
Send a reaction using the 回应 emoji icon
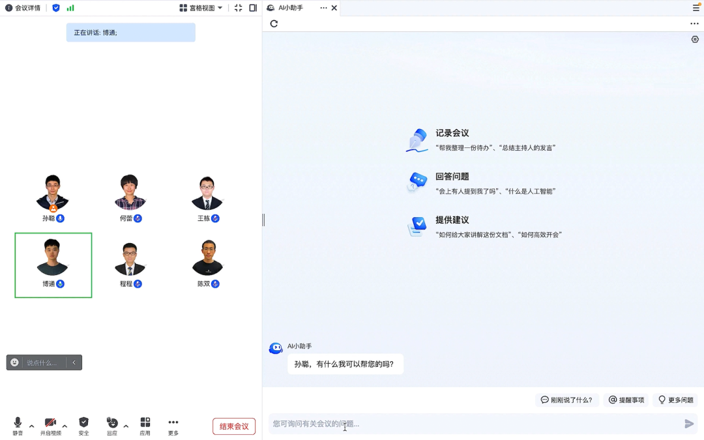click(112, 422)
